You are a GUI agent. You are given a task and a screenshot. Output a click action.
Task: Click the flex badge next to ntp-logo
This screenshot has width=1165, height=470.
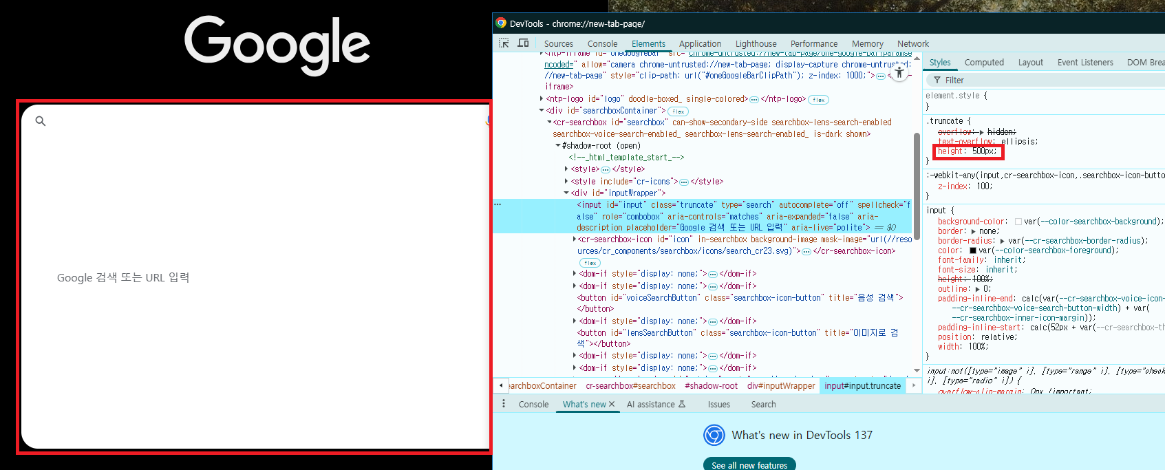click(x=818, y=100)
